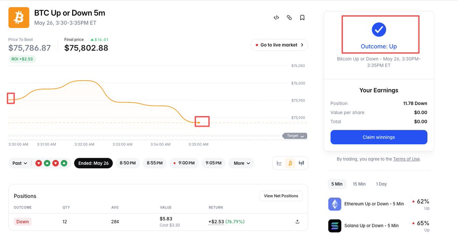This screenshot has height=234, width=458.
Task: Switch to the 5 Min tab
Action: coord(337,184)
